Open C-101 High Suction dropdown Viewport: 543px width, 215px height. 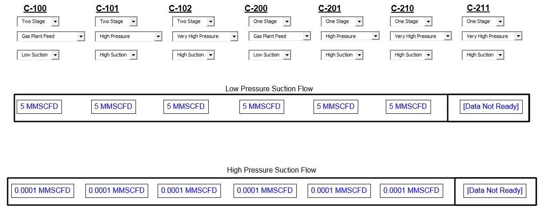tap(116, 55)
